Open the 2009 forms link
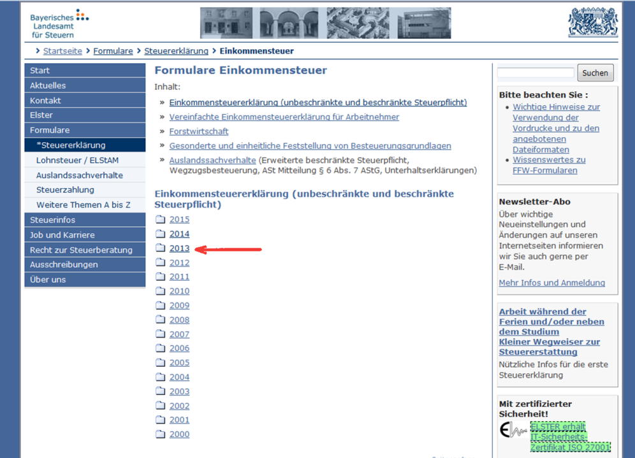This screenshot has width=635, height=458. [179, 305]
